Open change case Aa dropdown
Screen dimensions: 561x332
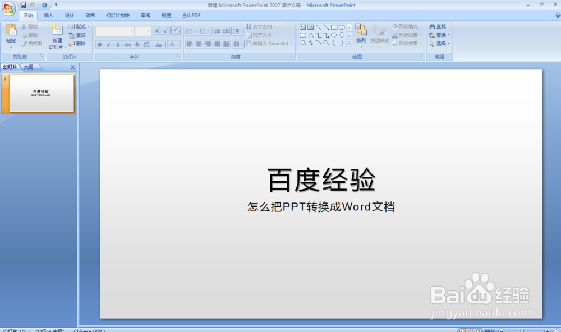(159, 44)
